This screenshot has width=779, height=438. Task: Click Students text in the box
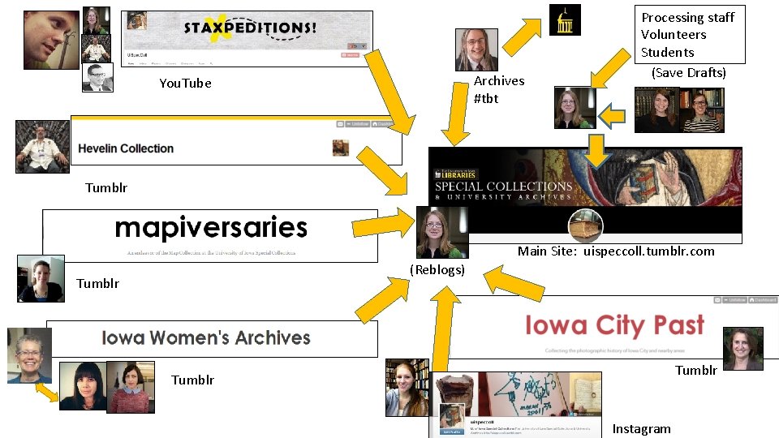pos(667,53)
